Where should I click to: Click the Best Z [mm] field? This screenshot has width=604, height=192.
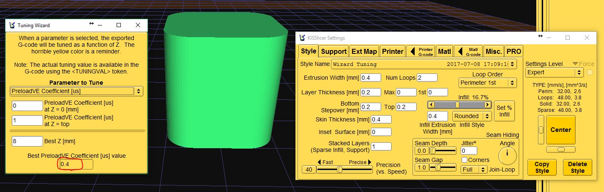(27, 141)
